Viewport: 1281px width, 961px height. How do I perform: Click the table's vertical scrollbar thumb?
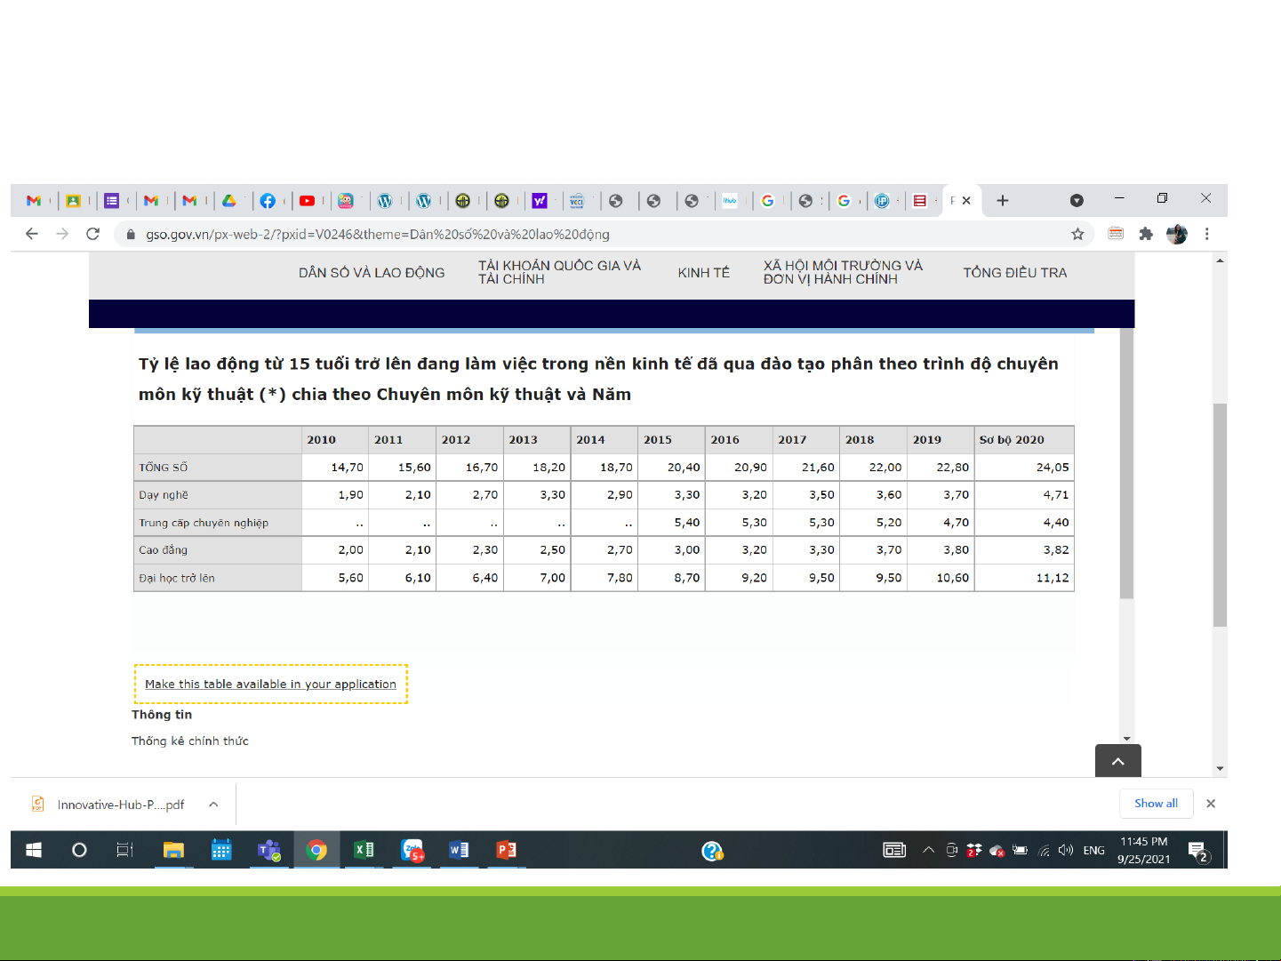pos(1126,462)
